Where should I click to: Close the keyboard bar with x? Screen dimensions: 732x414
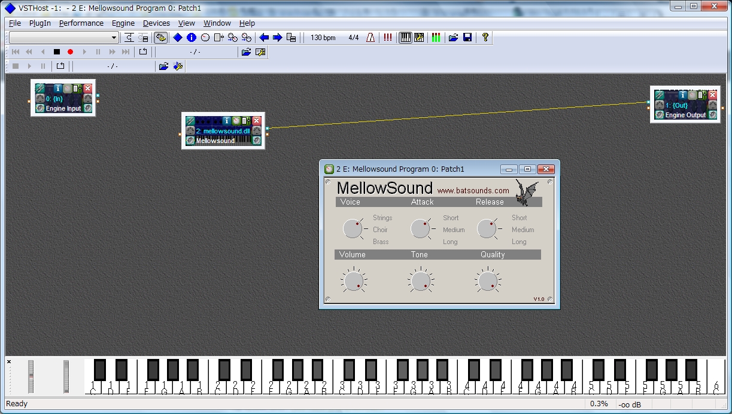coord(9,362)
